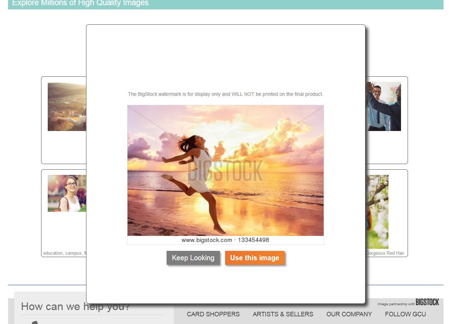Click the sunset field landscape thumbnail
Screen dimensions: 455x324
point(67,106)
